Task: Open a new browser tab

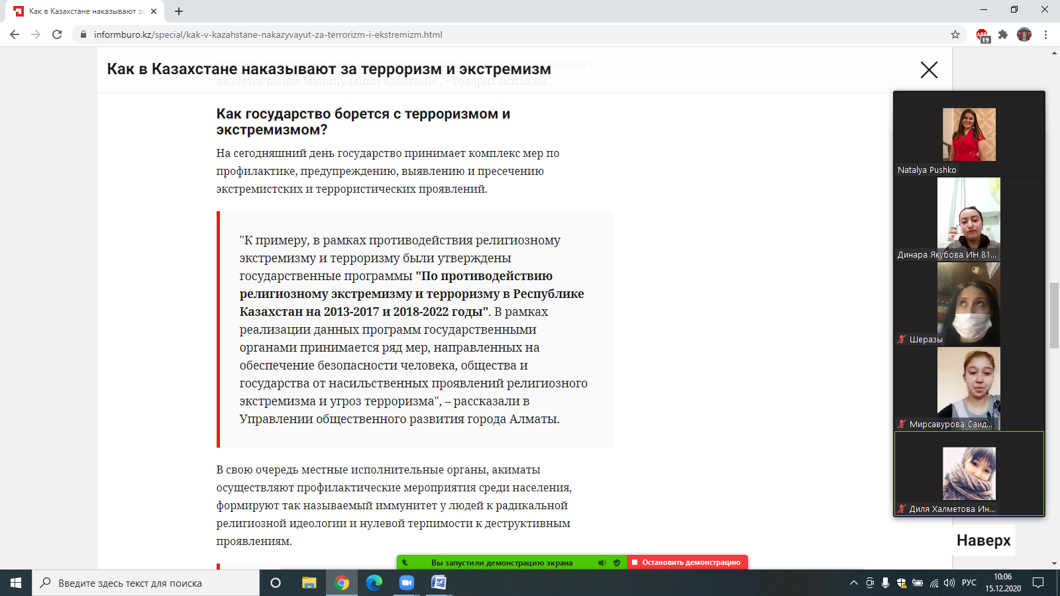Action: pyautogui.click(x=179, y=11)
